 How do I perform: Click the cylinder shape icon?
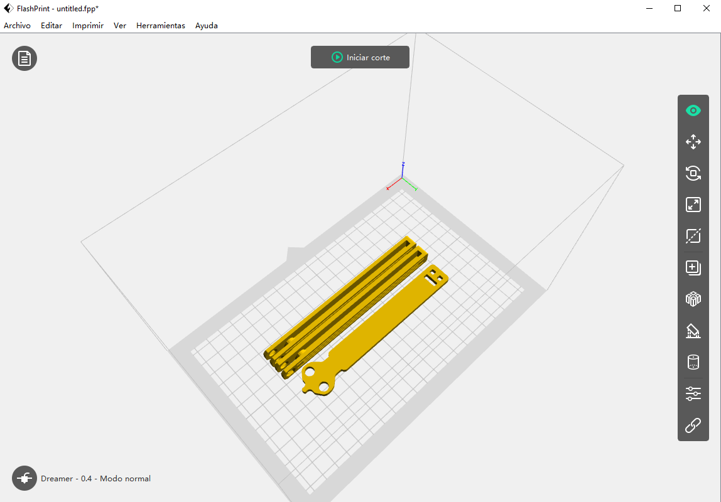pyautogui.click(x=693, y=362)
